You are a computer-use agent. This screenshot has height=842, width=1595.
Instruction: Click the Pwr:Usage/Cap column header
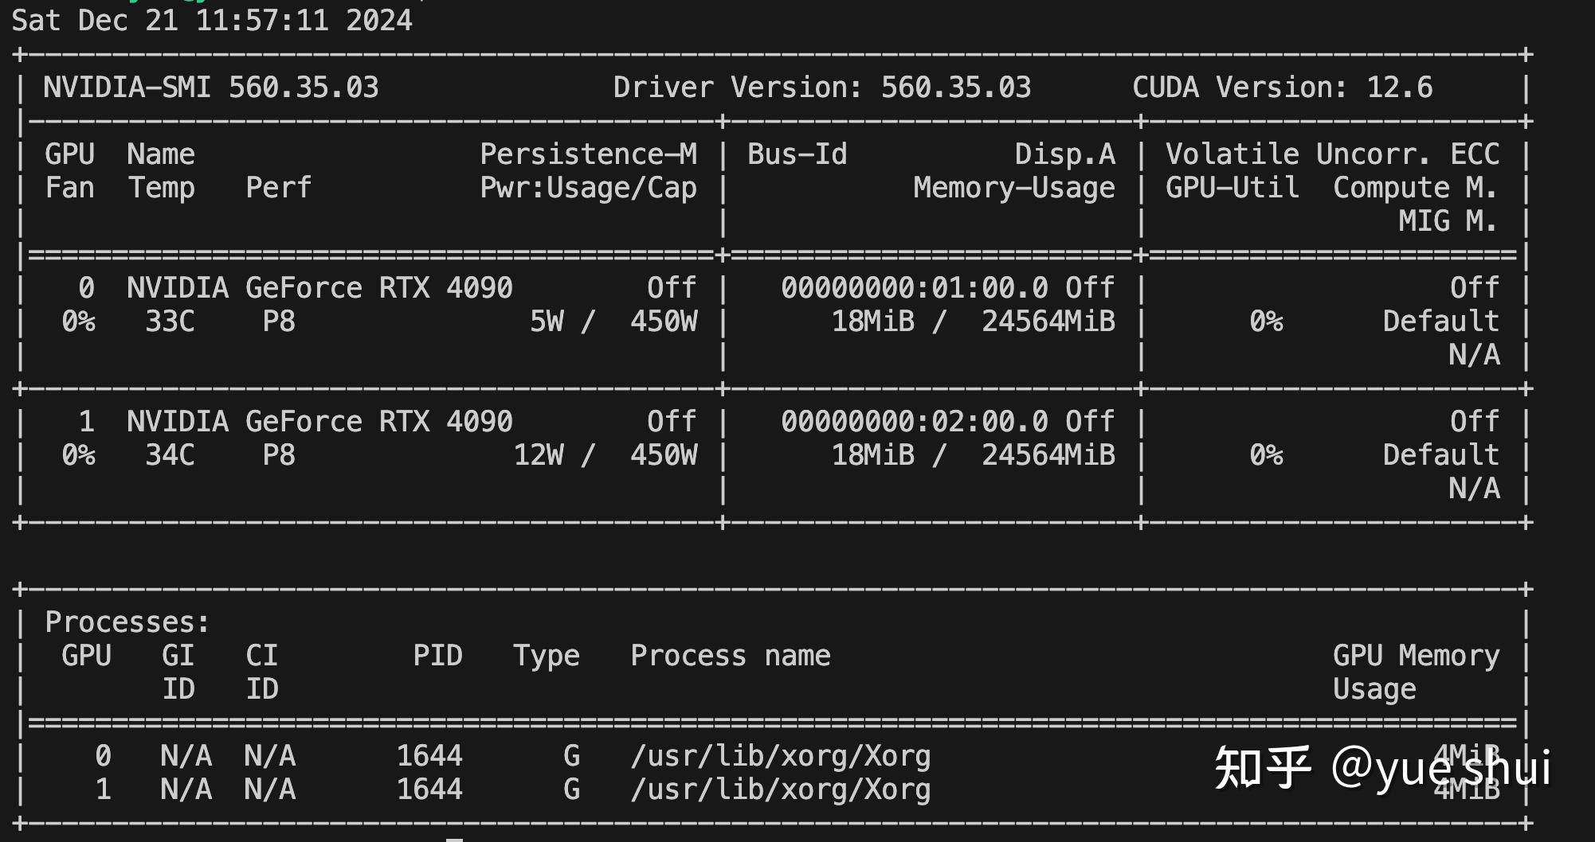(x=588, y=188)
